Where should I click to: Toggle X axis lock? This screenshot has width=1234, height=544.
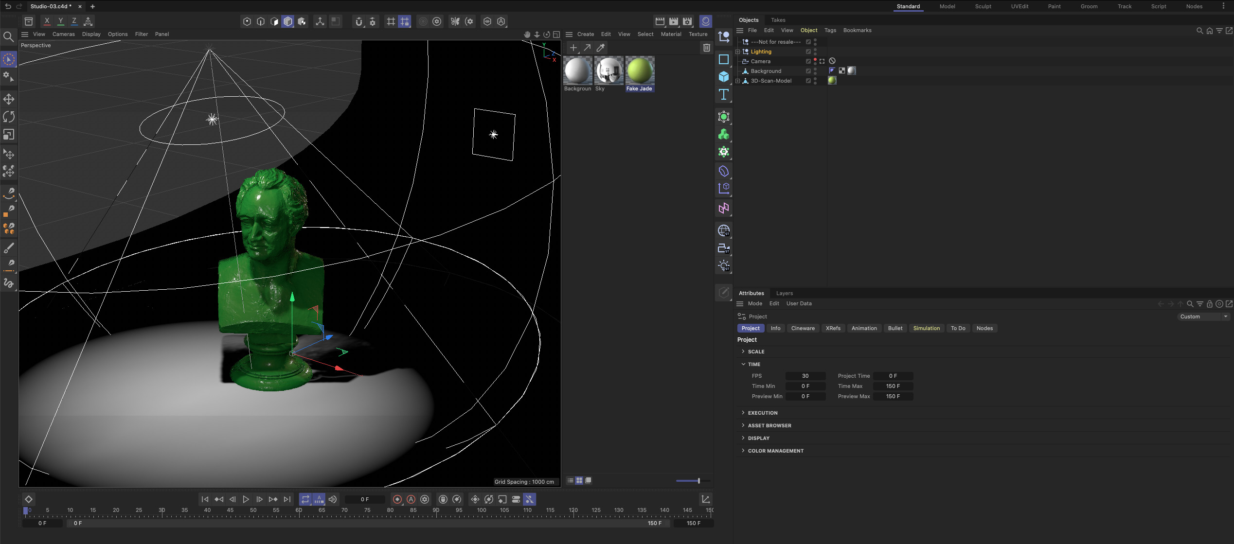click(x=47, y=21)
